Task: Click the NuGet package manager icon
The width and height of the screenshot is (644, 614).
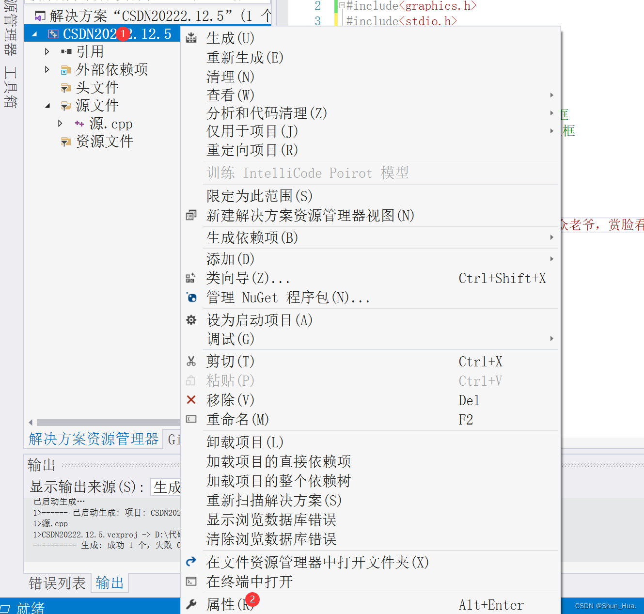Action: [191, 297]
